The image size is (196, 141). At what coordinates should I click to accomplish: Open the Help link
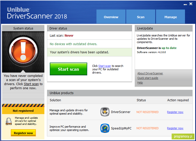tap(140, 83)
